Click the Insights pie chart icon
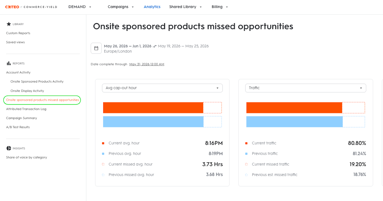383x201 pixels. click(9, 148)
